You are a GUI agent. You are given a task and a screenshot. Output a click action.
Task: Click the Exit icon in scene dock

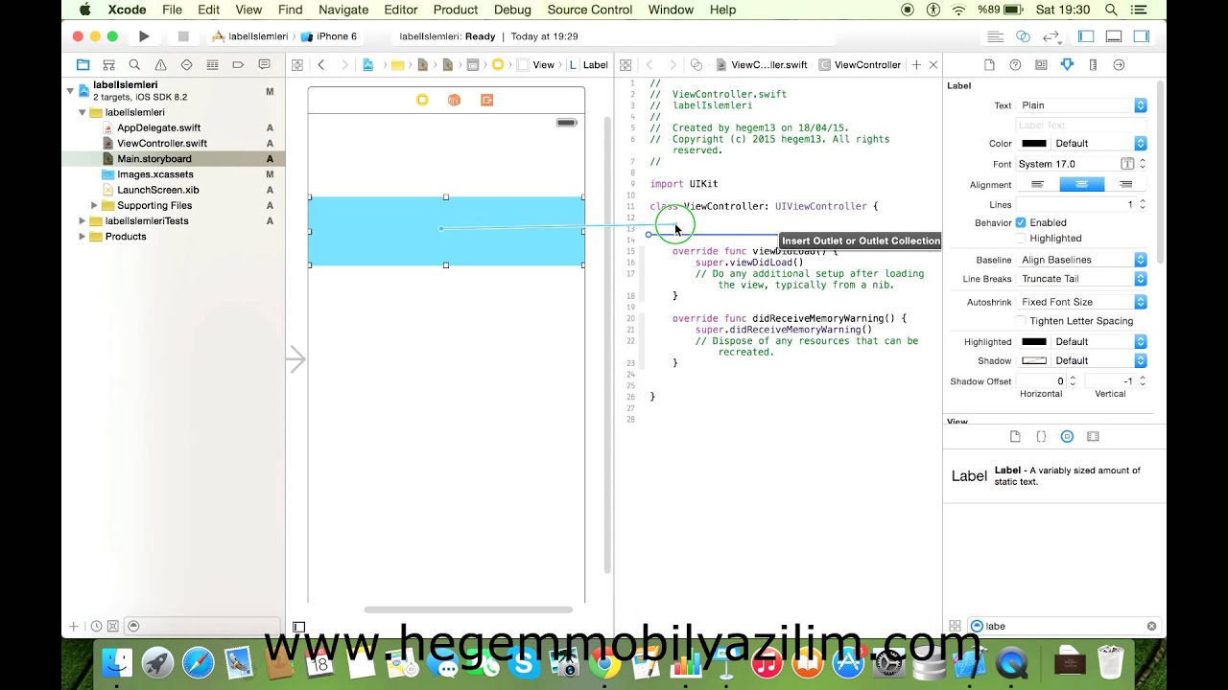[x=486, y=100]
